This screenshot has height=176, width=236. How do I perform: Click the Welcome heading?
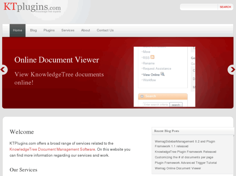pyautogui.click(x=22, y=132)
